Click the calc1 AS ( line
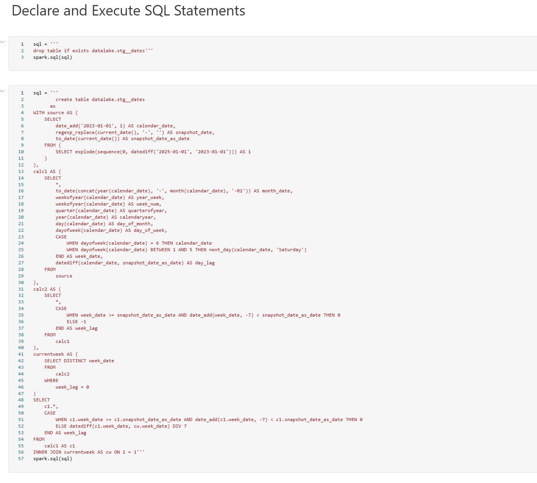 [47, 171]
